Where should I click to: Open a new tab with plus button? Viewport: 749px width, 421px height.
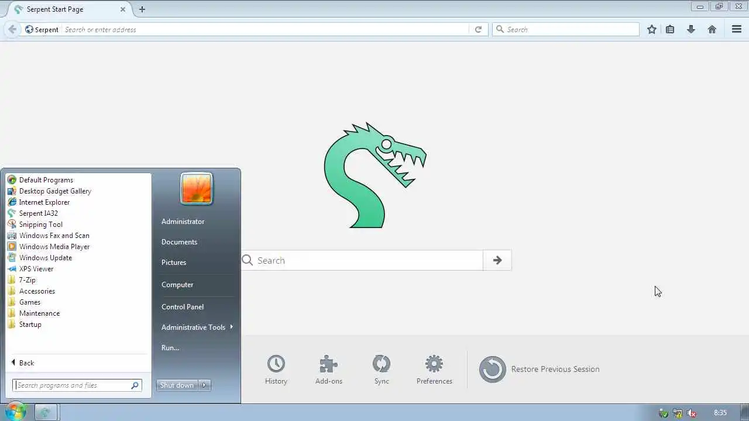coord(142,9)
